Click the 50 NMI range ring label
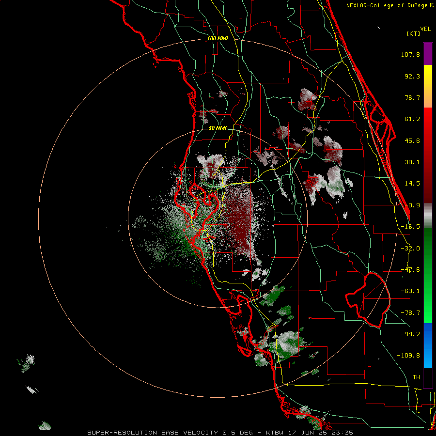Viewport: 436px width, 436px height. [218, 128]
